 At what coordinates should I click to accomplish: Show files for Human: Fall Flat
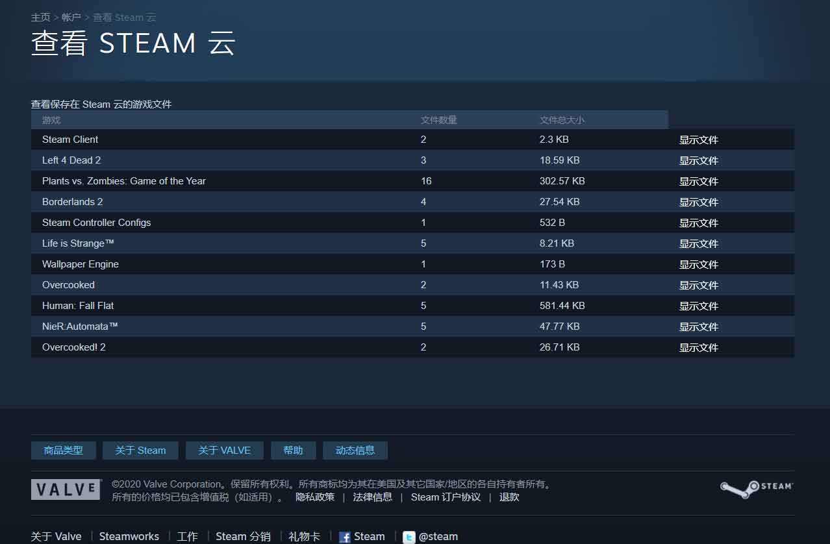(699, 306)
